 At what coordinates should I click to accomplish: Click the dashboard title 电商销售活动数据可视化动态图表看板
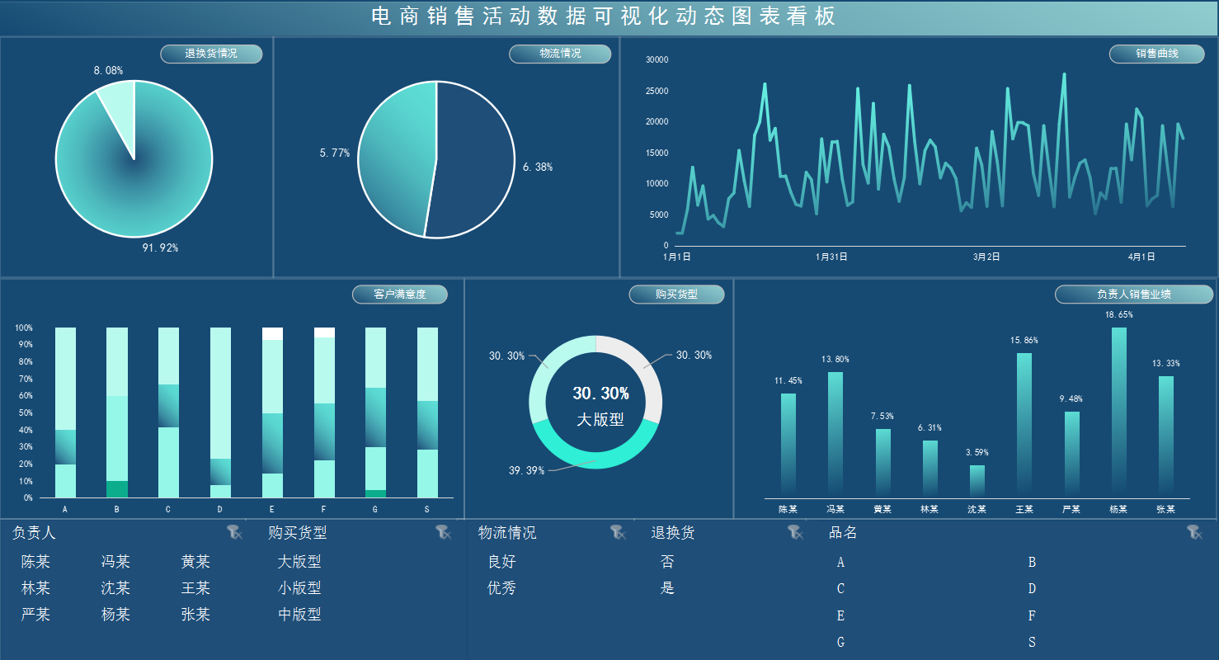coord(604,16)
